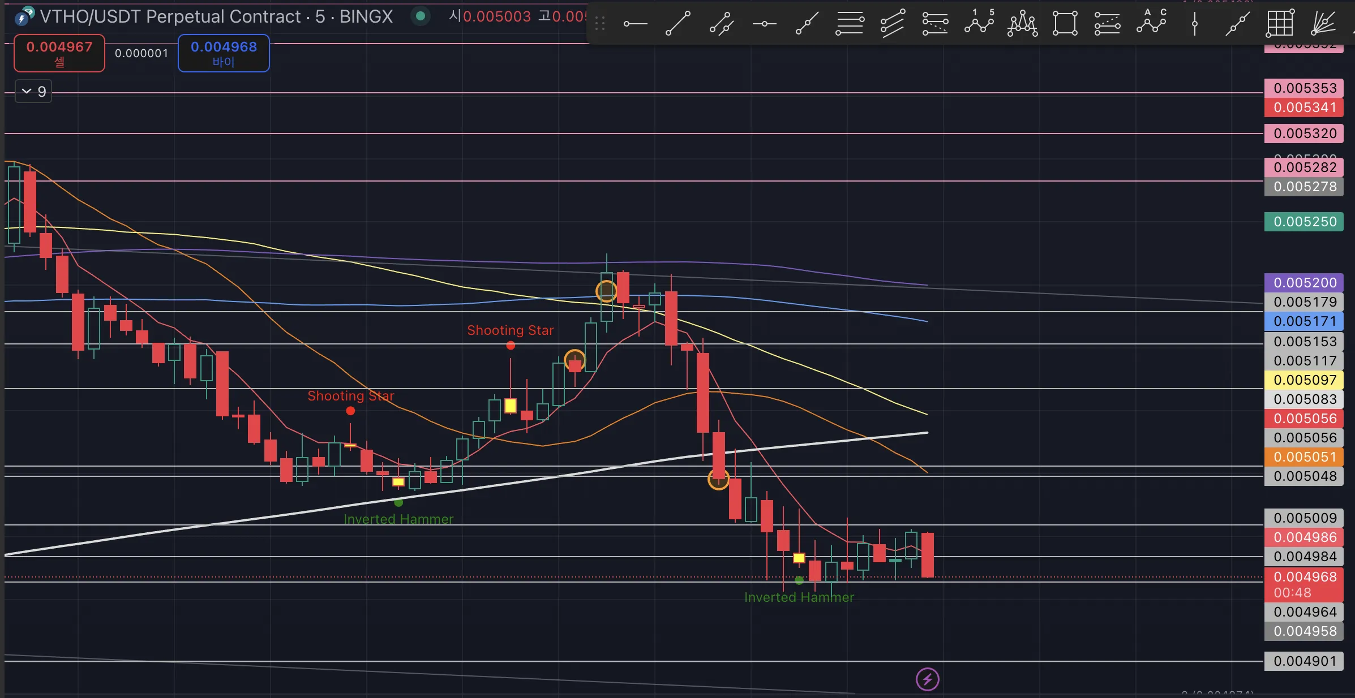Click the Inverted Hammer label near 0.004964
Image resolution: width=1355 pixels, height=698 pixels.
coord(799,597)
